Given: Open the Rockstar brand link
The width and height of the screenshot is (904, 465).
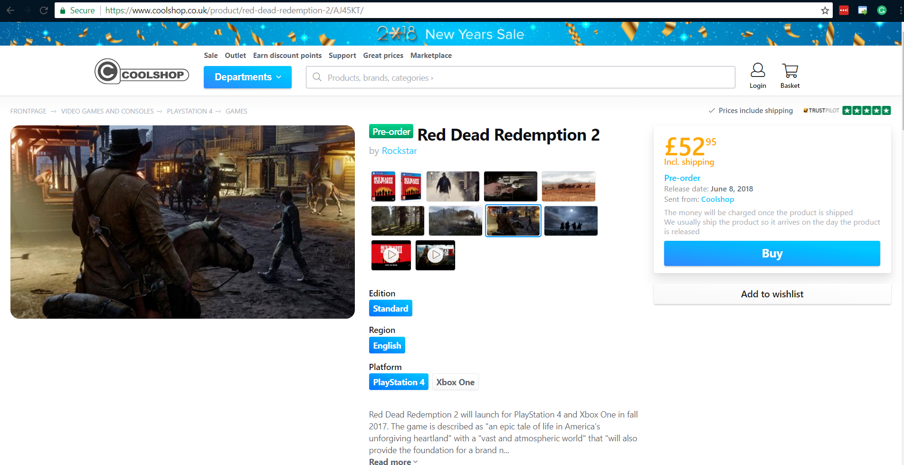Looking at the screenshot, I should (x=400, y=151).
